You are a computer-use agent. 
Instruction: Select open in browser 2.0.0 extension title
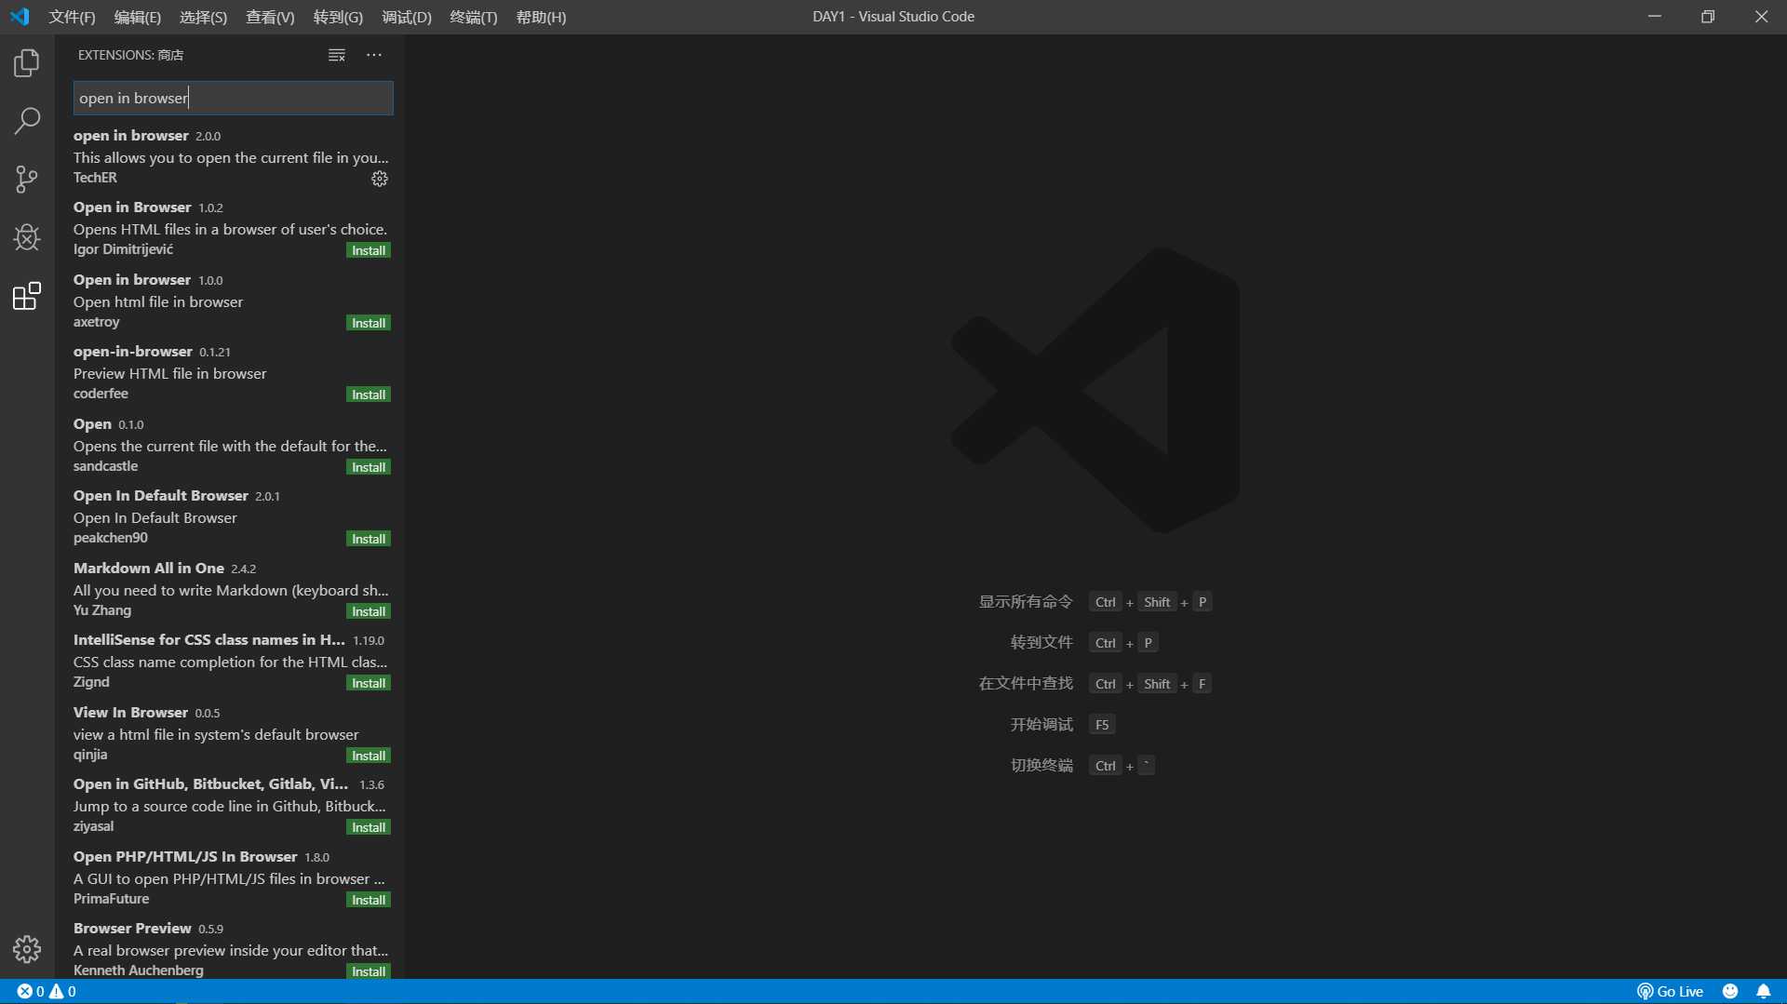click(x=131, y=136)
